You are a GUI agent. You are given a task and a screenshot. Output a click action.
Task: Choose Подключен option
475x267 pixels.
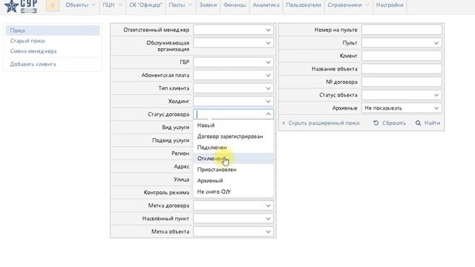point(233,148)
